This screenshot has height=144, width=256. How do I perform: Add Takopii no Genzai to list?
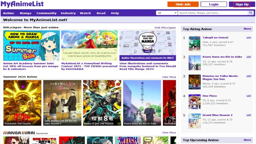(249, 38)
